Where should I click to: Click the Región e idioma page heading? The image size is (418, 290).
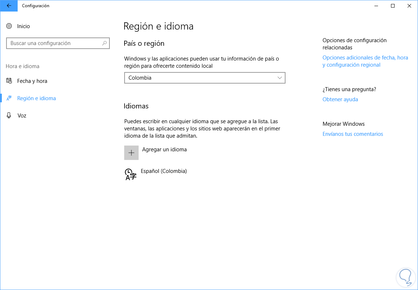coord(158,26)
